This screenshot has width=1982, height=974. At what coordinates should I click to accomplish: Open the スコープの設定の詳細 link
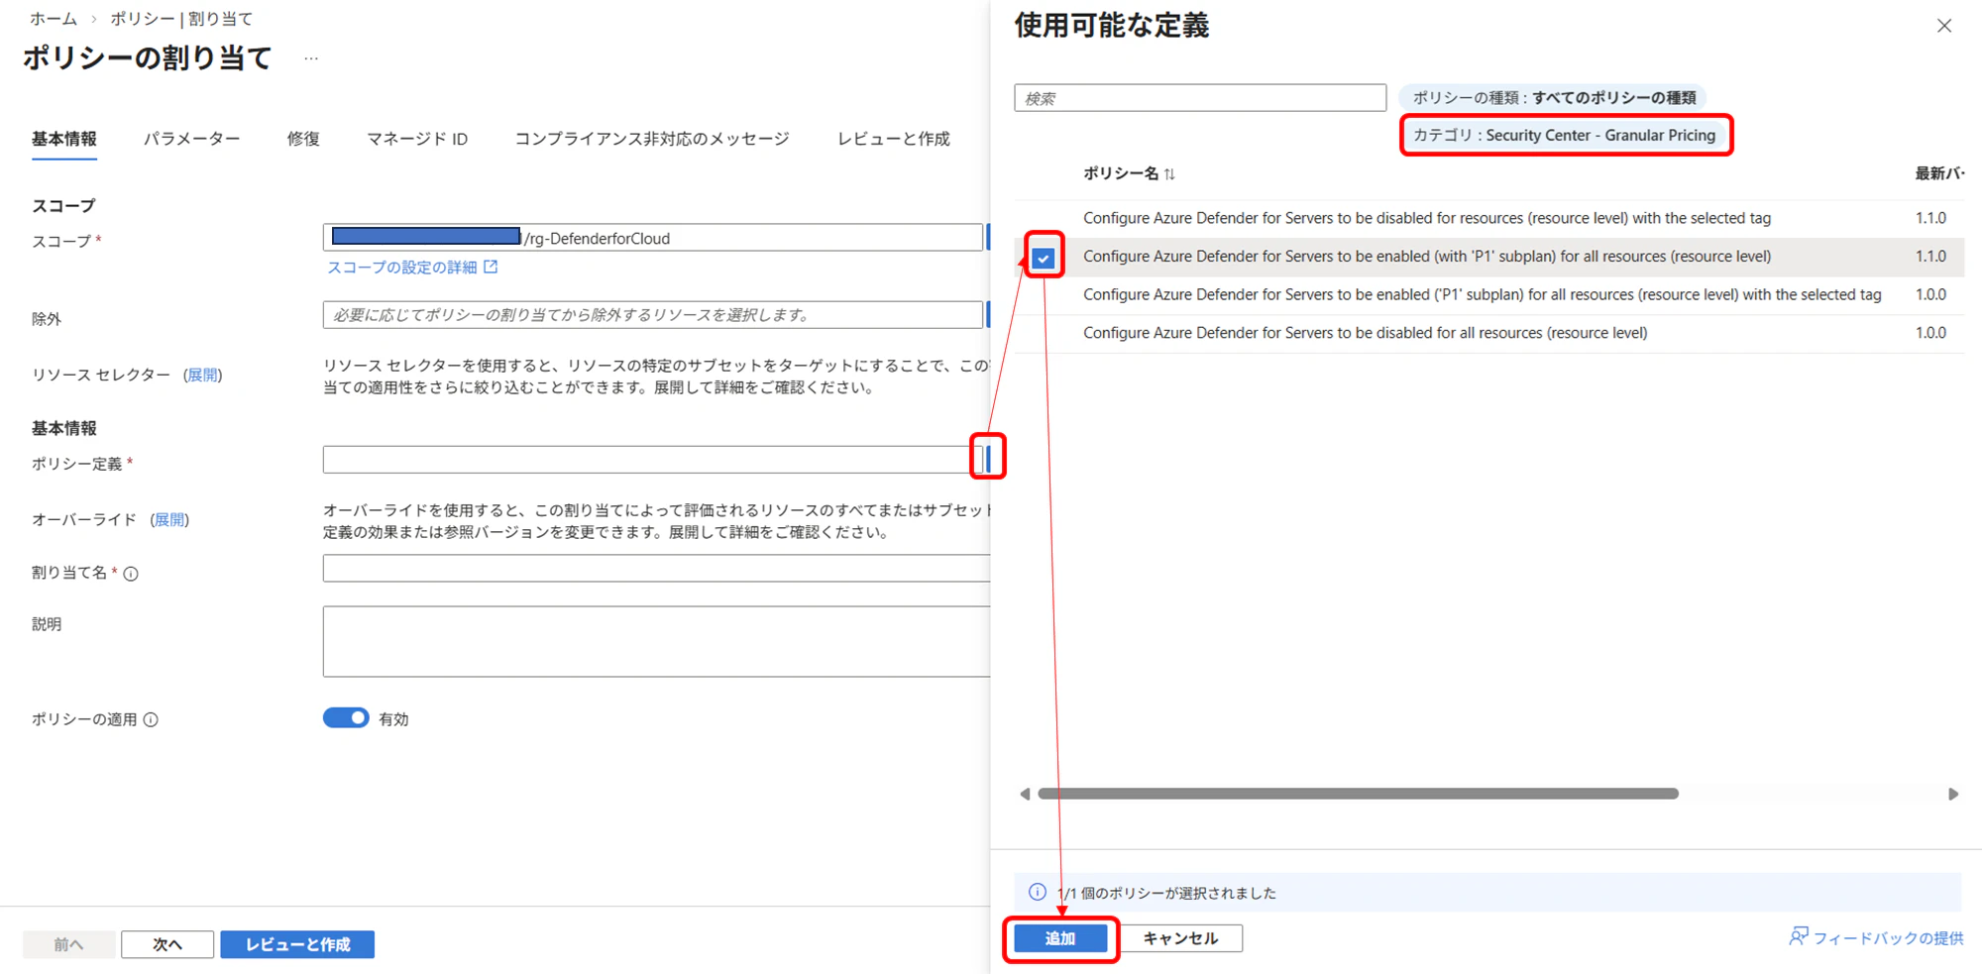401,268
